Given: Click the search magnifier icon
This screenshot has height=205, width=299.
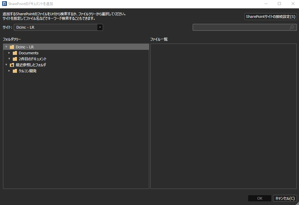Looking at the screenshot, I should click(x=291, y=27).
